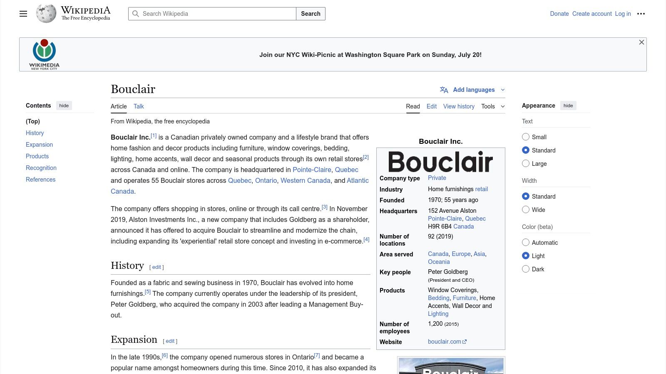Focus the Search Wikipedia input field
This screenshot has width=666, height=374.
click(212, 14)
